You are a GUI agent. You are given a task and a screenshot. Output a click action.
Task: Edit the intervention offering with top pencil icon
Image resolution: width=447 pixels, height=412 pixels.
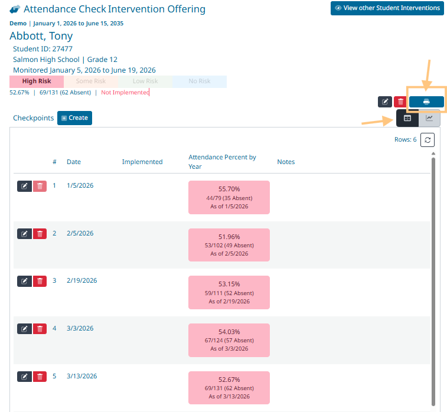pyautogui.click(x=385, y=102)
